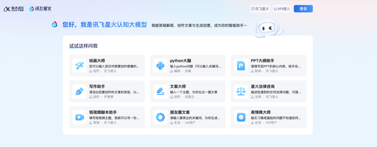Click the 高情商大师 smiley face icon
This screenshot has height=147, width=377.
click(x=241, y=117)
